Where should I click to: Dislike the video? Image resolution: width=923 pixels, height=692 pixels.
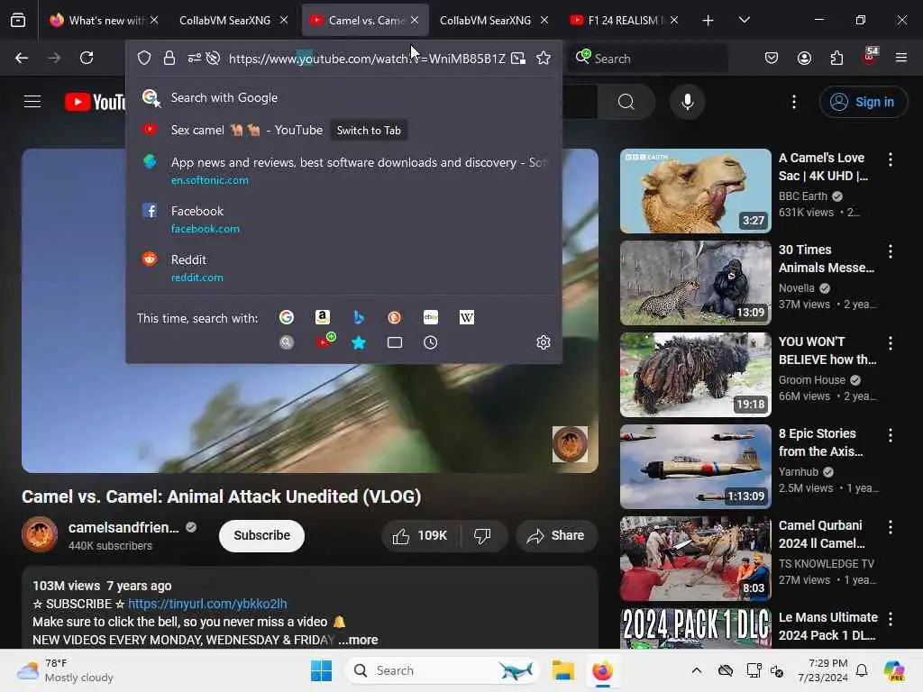[483, 535]
